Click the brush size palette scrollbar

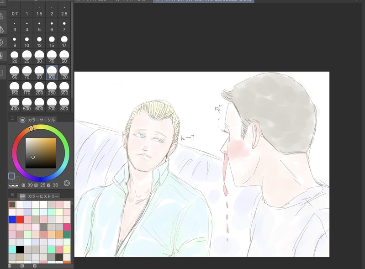72,50
